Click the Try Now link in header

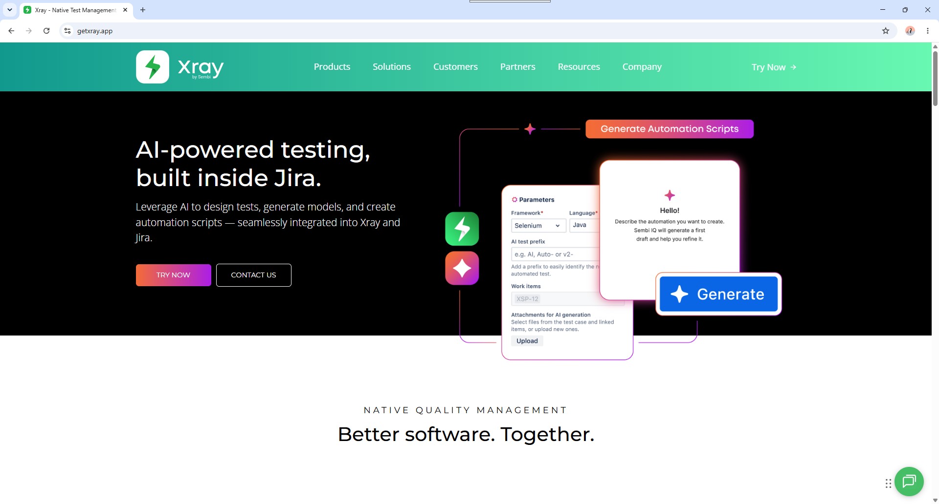click(774, 67)
